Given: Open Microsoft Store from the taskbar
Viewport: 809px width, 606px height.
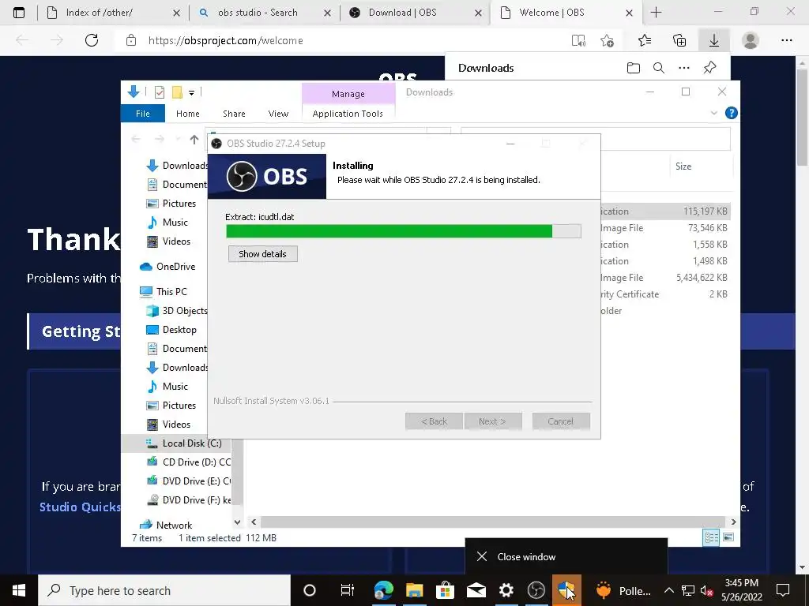Looking at the screenshot, I should coord(445,590).
